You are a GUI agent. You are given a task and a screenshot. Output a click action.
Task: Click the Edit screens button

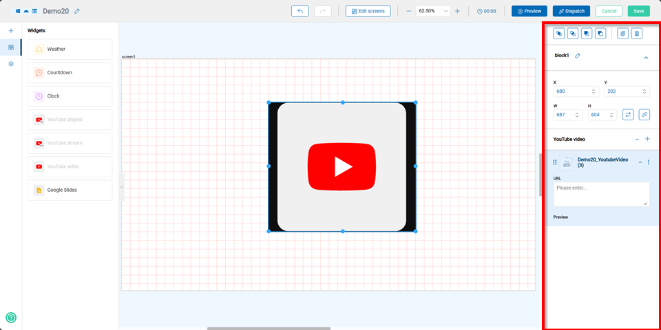(368, 11)
